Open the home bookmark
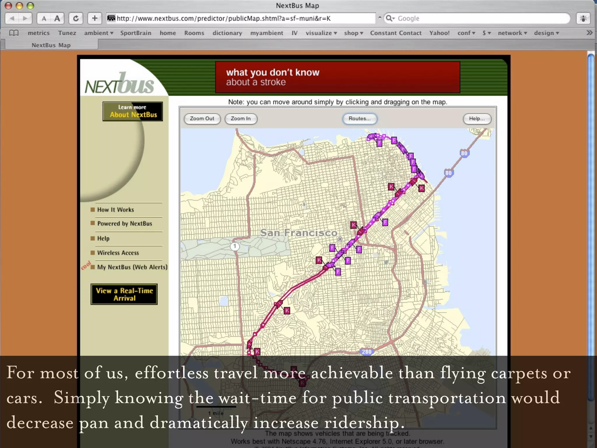This screenshot has width=597, height=448. pyautogui.click(x=168, y=33)
